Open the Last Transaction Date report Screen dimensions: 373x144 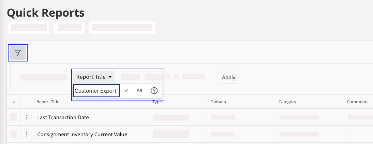click(63, 118)
